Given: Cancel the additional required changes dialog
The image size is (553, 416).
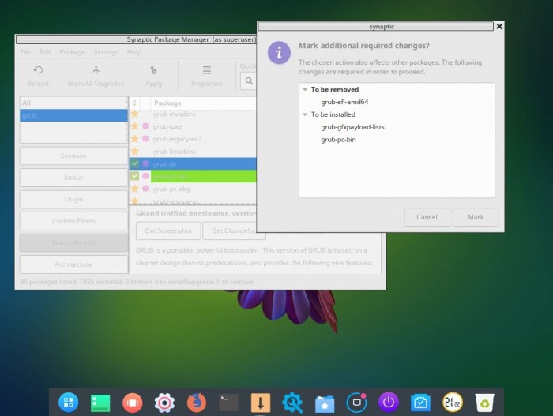Looking at the screenshot, I should 427,217.
